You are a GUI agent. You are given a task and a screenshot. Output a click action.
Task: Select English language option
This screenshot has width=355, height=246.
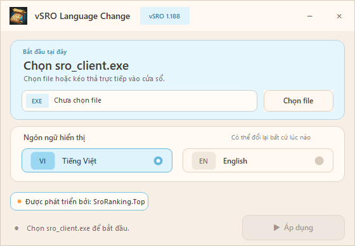click(258, 160)
